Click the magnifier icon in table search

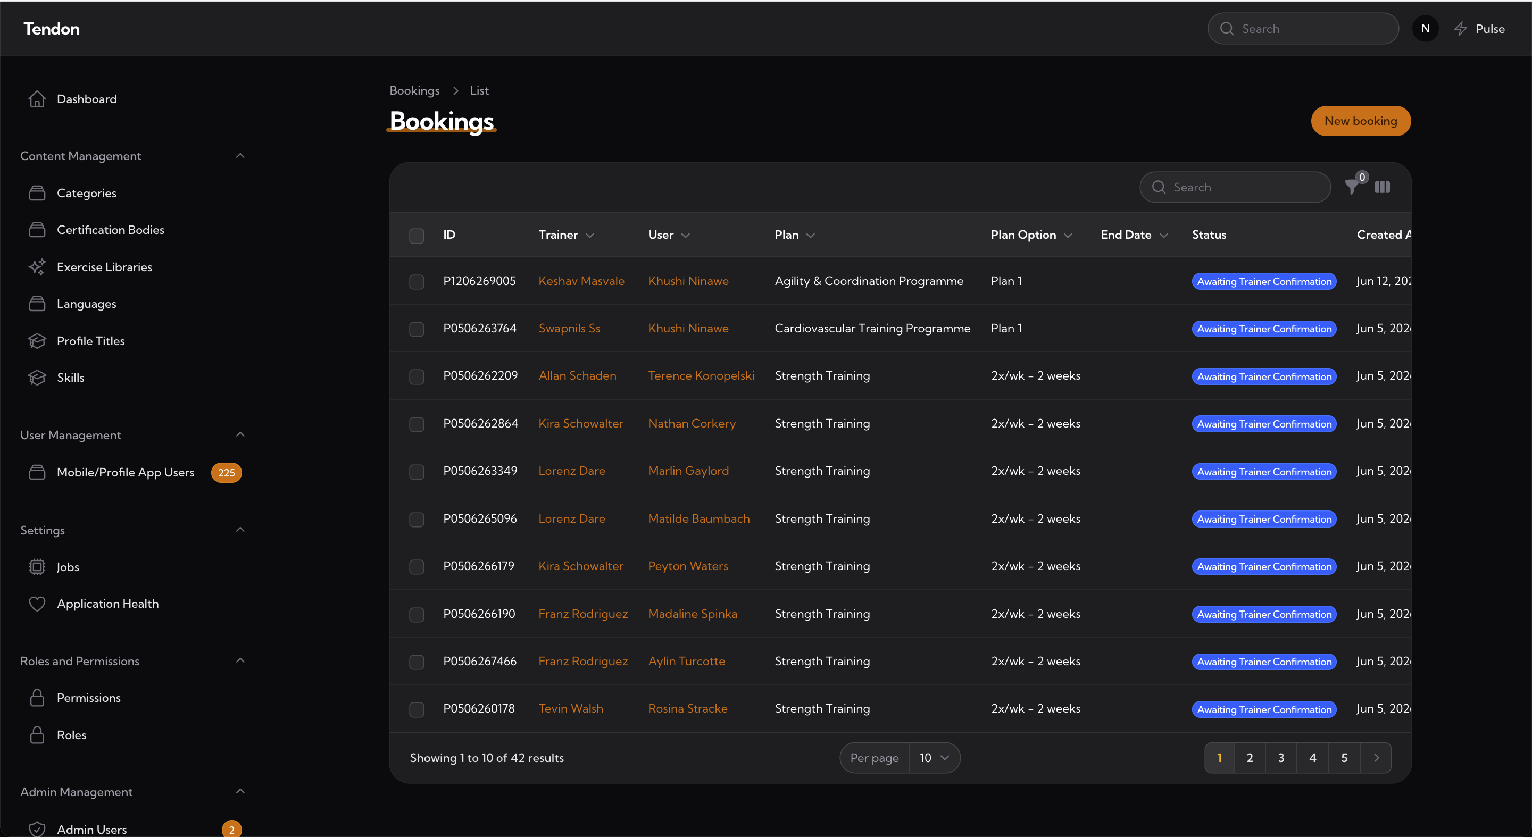point(1159,187)
